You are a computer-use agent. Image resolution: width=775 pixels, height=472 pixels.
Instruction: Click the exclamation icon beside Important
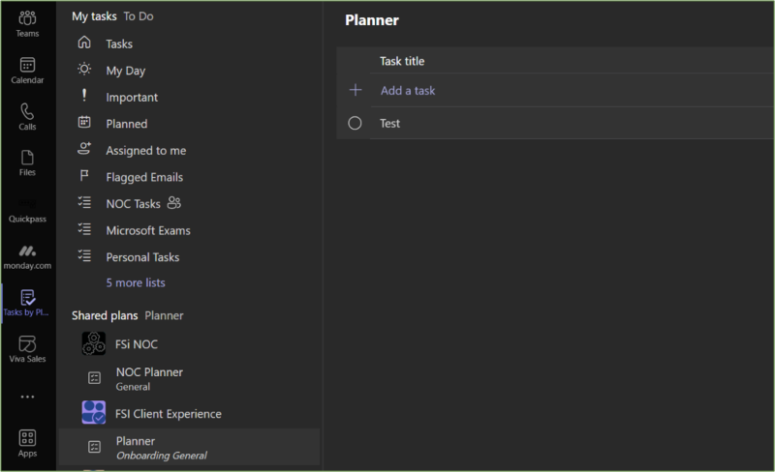[x=84, y=96]
